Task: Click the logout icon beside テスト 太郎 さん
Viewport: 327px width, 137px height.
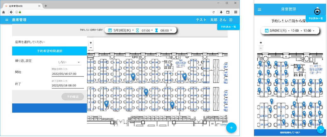Action: (231, 20)
